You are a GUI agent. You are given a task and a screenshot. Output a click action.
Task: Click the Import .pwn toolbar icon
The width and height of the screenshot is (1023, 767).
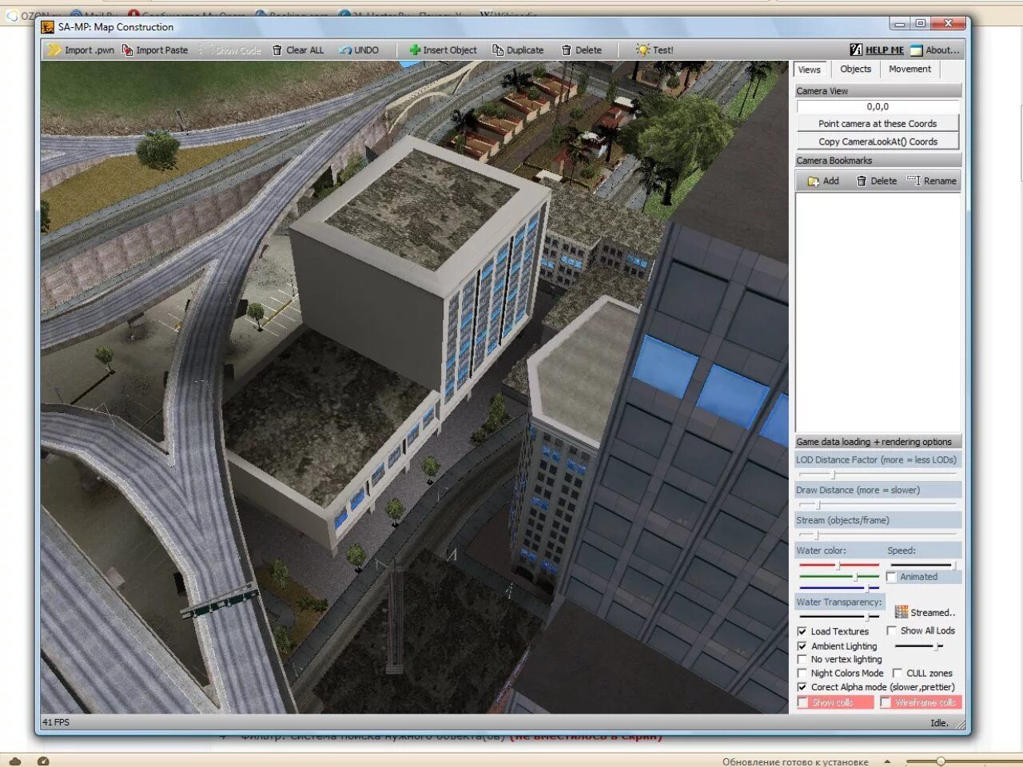(x=54, y=50)
